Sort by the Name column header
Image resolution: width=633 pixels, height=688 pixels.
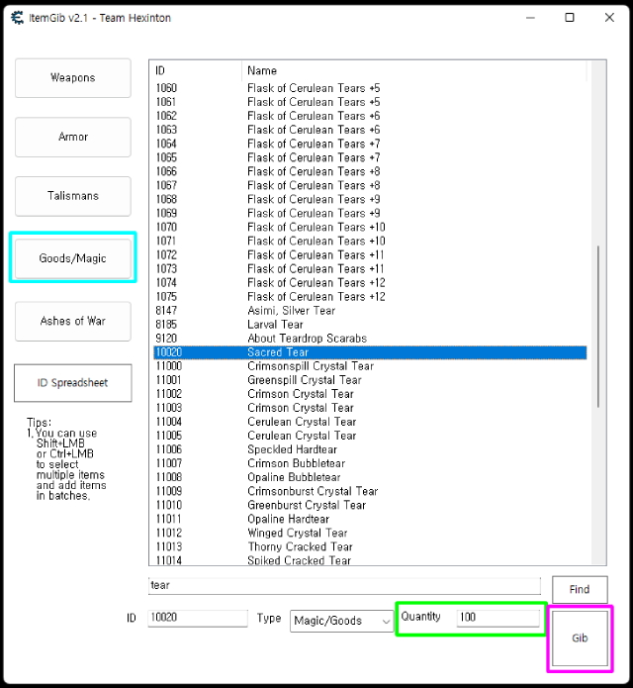point(413,70)
